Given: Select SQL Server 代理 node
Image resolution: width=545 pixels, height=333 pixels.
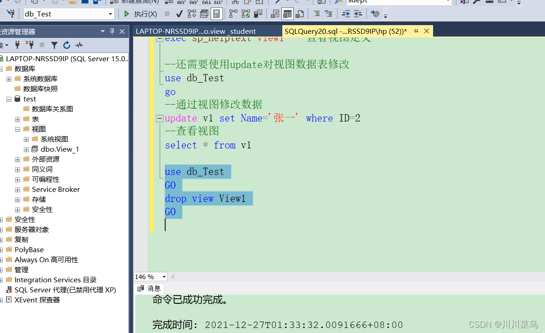Looking at the screenshot, I should click(x=65, y=290).
